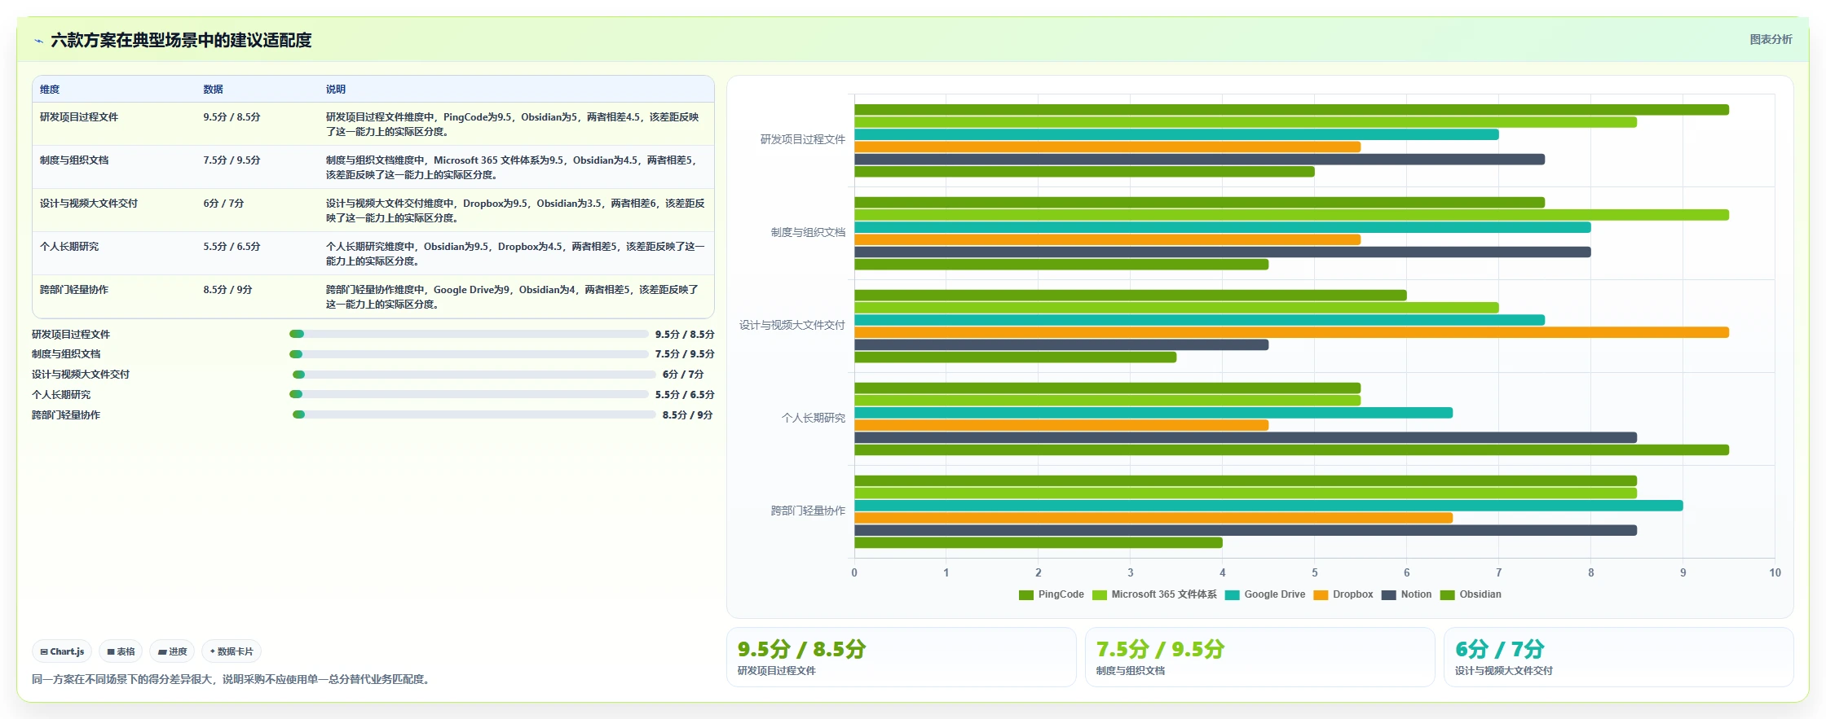Screen dimensions: 1826x719
Task: Click description mentioning Obsidian为9.5
Action: point(515,254)
